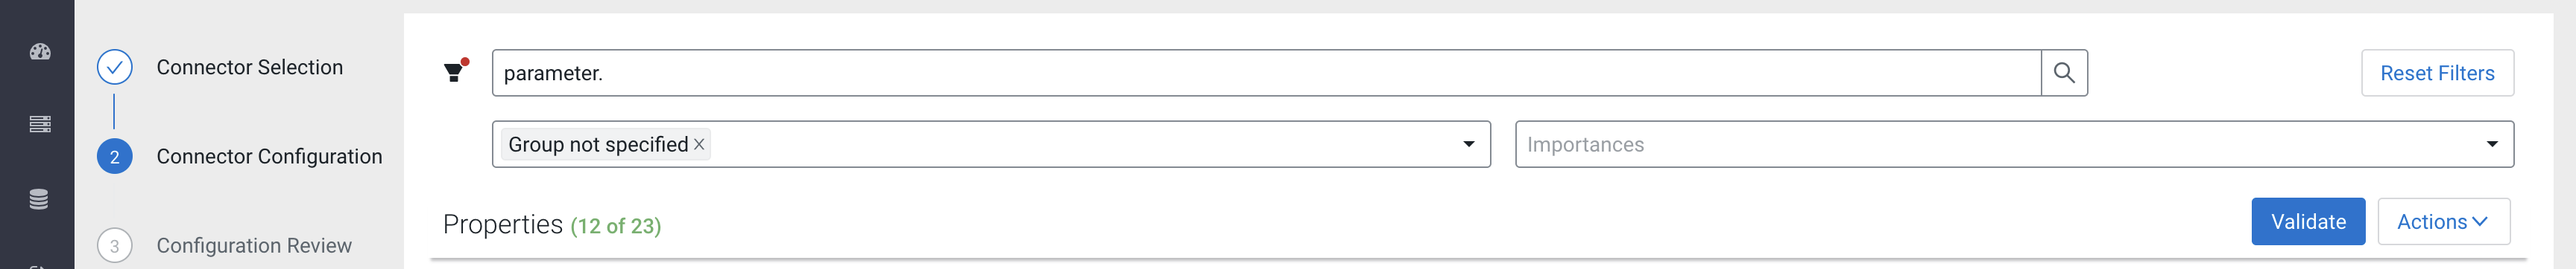Focus the 'parameter.' search field
This screenshot has width=2576, height=269.
click(x=1266, y=73)
